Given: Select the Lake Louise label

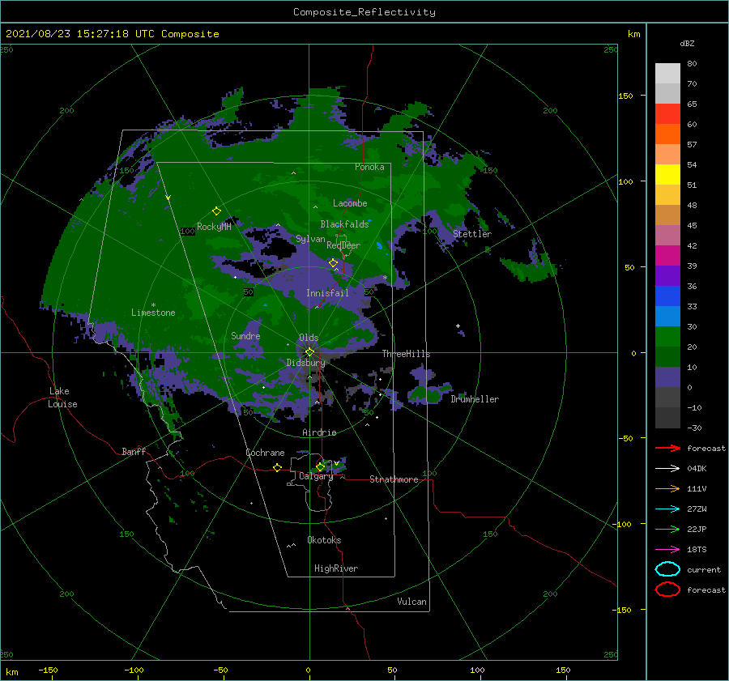Looking at the screenshot, I should 62,398.
